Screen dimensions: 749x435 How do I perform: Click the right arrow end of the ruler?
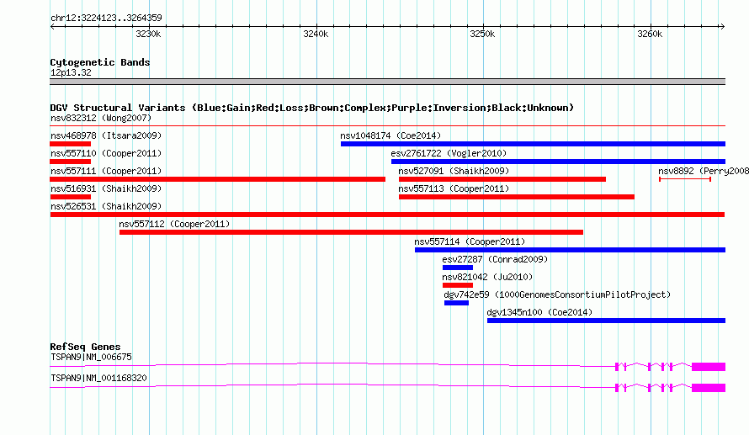click(x=722, y=27)
